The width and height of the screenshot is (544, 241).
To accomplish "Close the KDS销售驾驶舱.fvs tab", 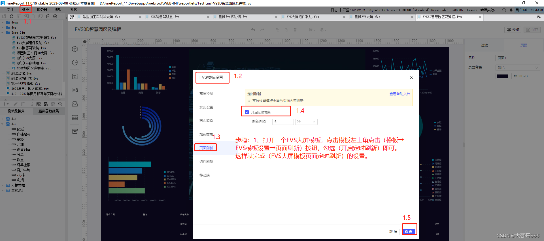I will click(208, 17).
